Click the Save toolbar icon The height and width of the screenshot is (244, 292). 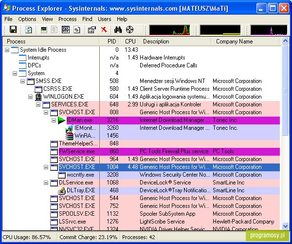coord(13,29)
